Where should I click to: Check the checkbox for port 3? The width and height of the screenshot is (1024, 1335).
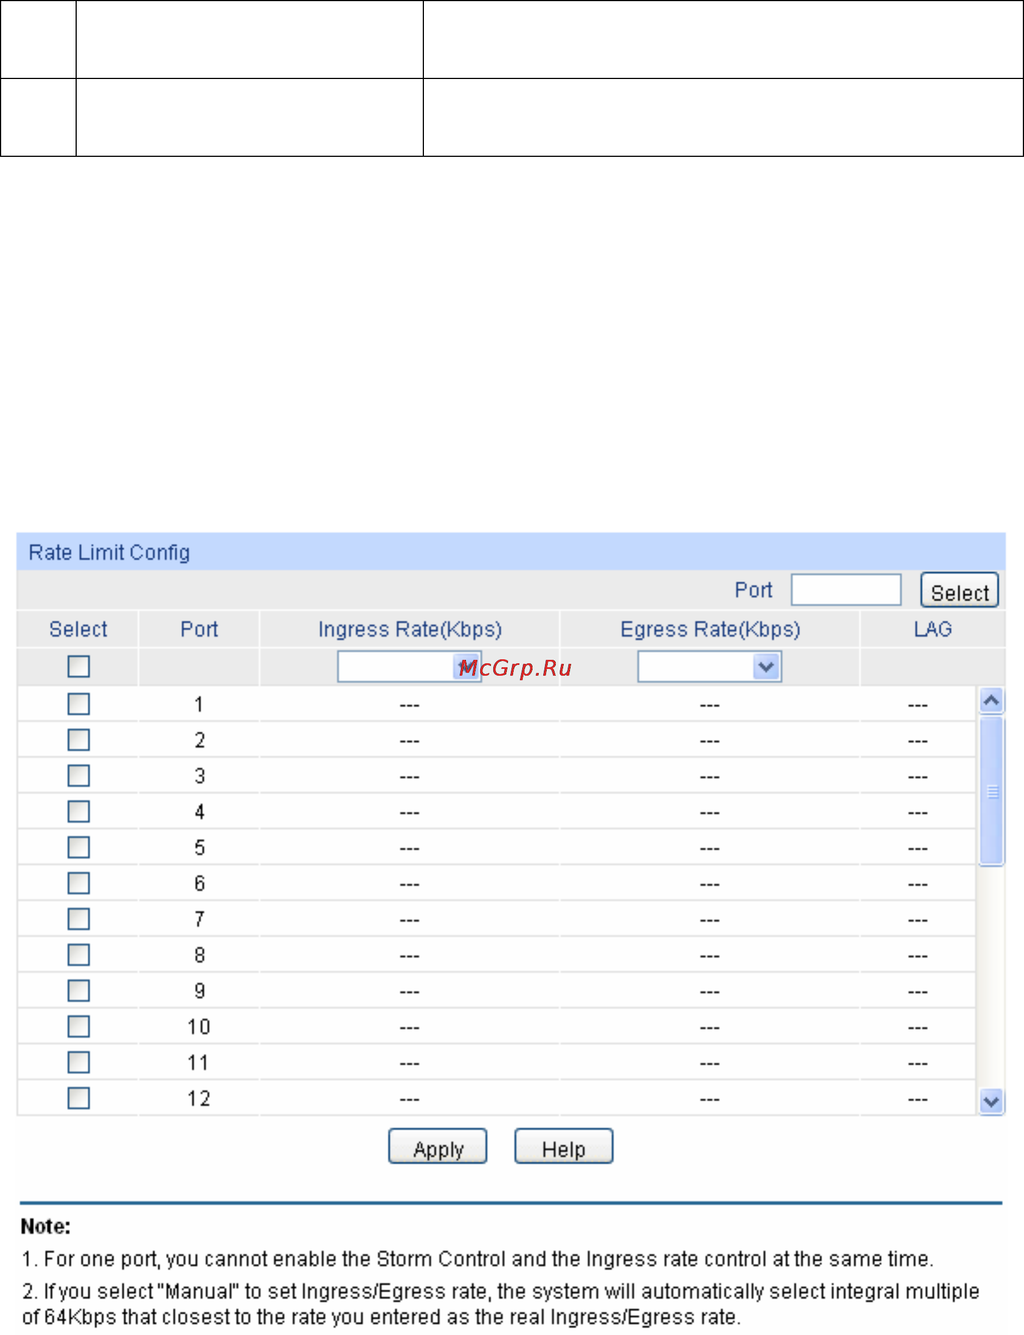(x=78, y=776)
